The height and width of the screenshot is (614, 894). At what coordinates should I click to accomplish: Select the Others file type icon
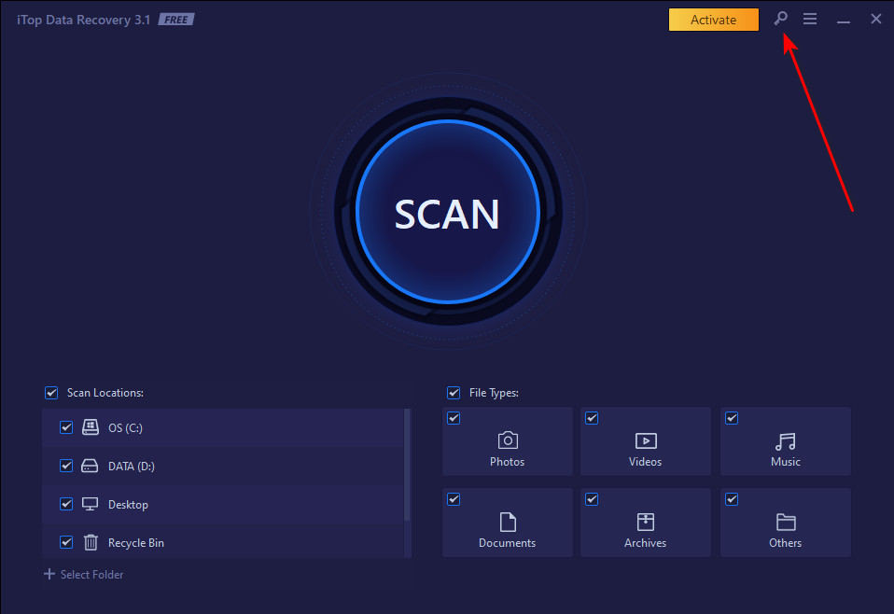click(x=785, y=522)
